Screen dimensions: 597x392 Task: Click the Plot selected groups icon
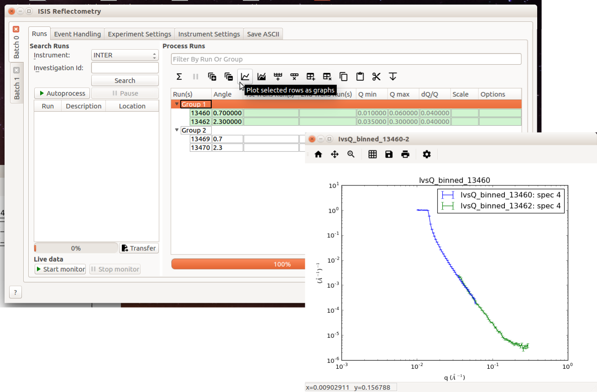tap(262, 77)
